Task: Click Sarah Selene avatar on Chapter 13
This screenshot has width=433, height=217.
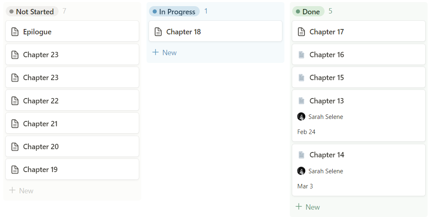Action: pyautogui.click(x=301, y=116)
